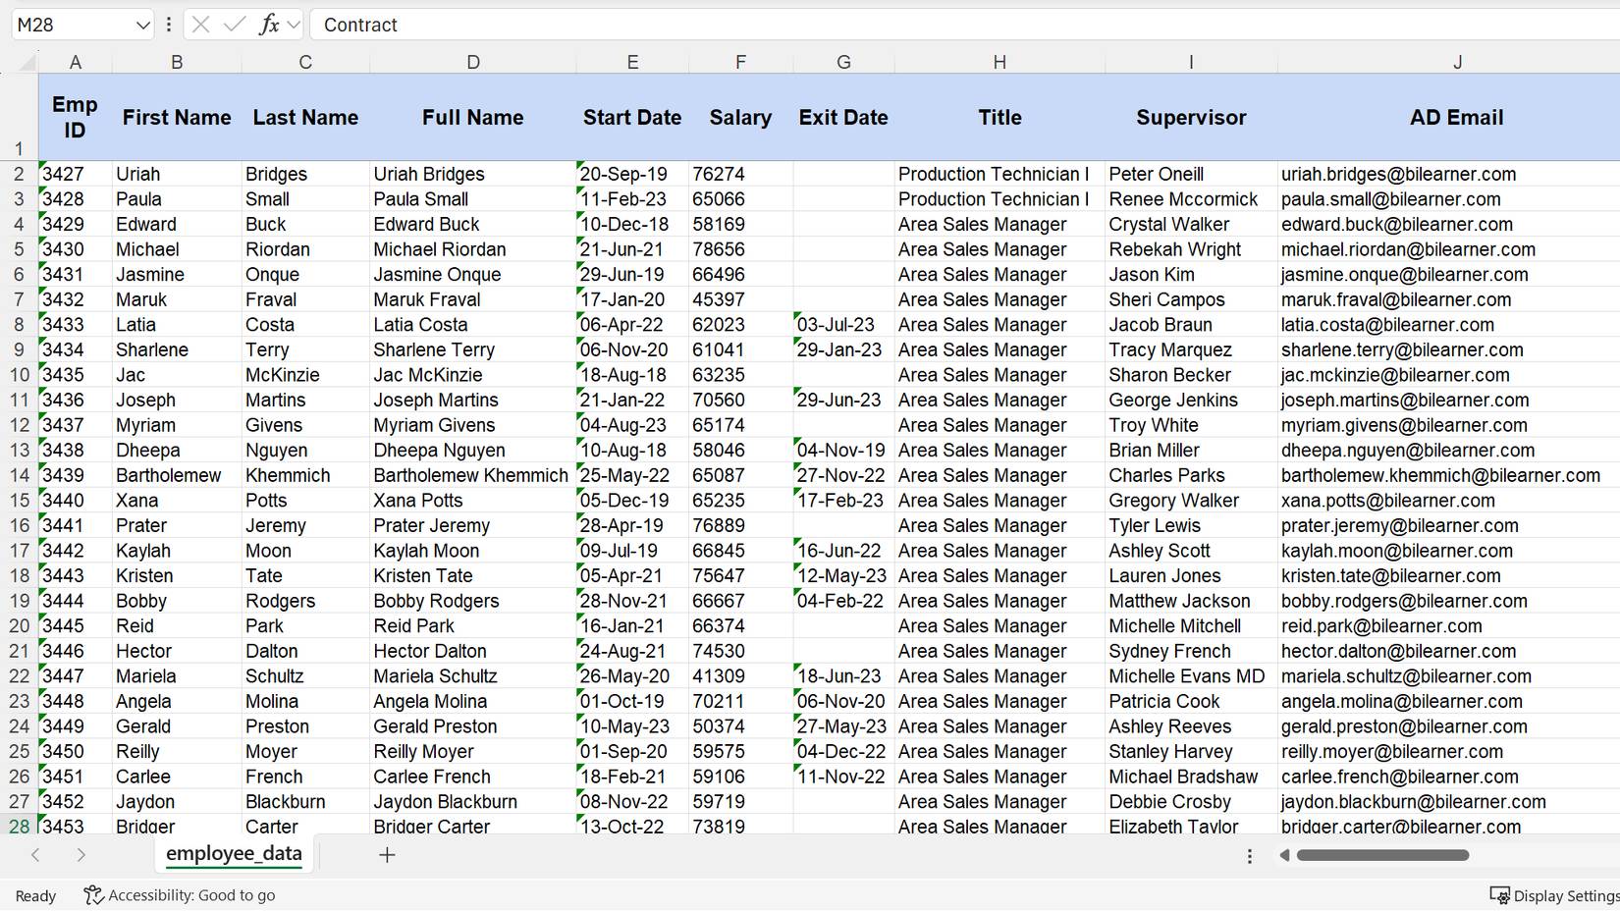The height and width of the screenshot is (911, 1620).
Task: Click the Insert Function (fx) icon
Action: click(272, 25)
